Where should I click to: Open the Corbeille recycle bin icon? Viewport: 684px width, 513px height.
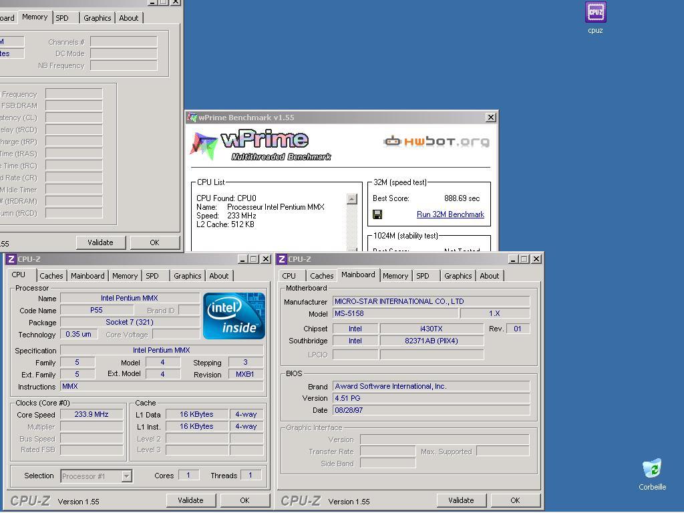click(x=652, y=468)
